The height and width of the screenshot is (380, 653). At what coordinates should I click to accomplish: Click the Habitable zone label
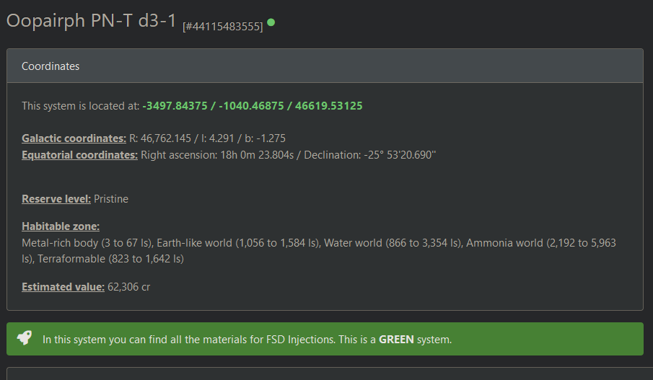[x=61, y=226]
